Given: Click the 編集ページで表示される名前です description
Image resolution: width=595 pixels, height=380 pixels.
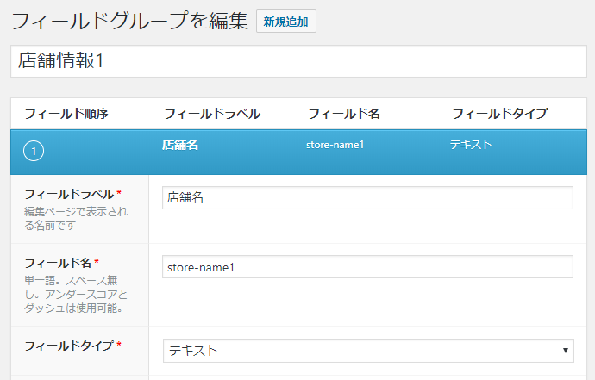Looking at the screenshot, I should pyautogui.click(x=76, y=219).
